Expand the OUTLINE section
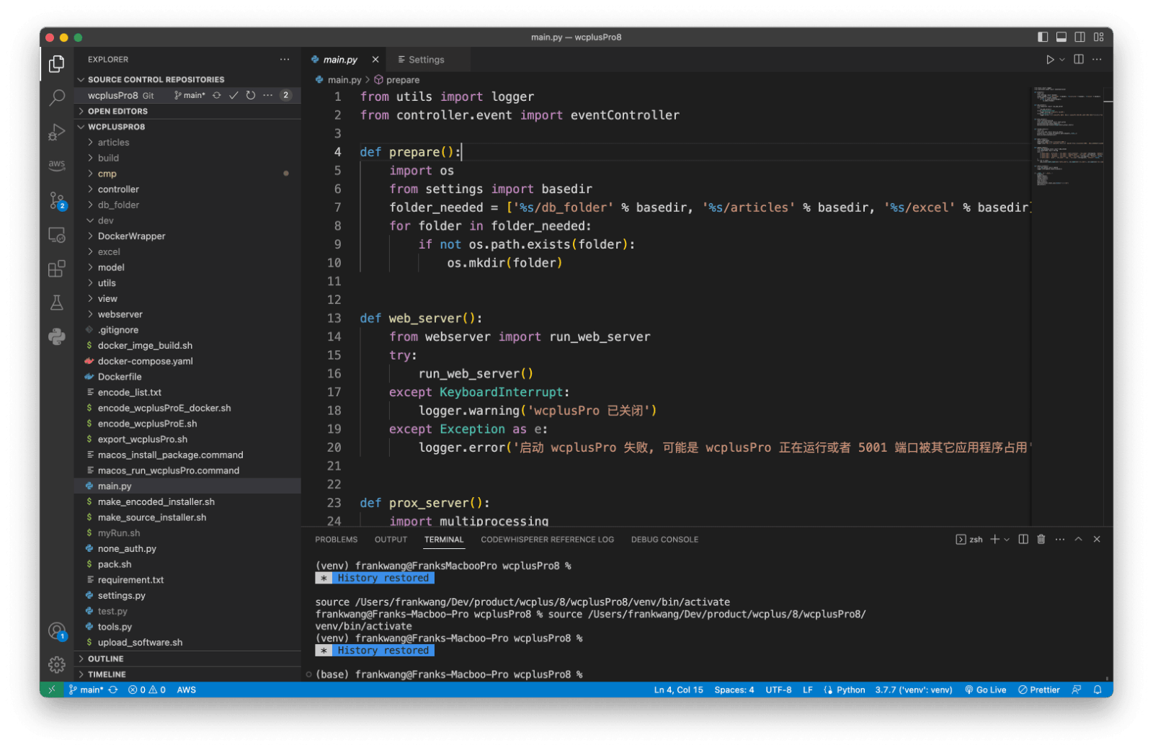The image size is (1153, 750). click(x=105, y=659)
